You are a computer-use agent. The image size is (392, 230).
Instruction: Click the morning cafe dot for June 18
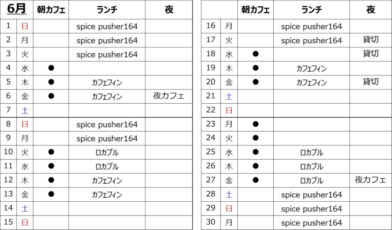(x=255, y=54)
